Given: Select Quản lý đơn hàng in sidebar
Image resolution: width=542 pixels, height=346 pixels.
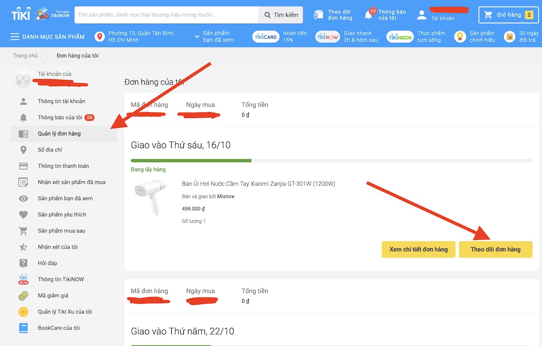Looking at the screenshot, I should coord(59,134).
